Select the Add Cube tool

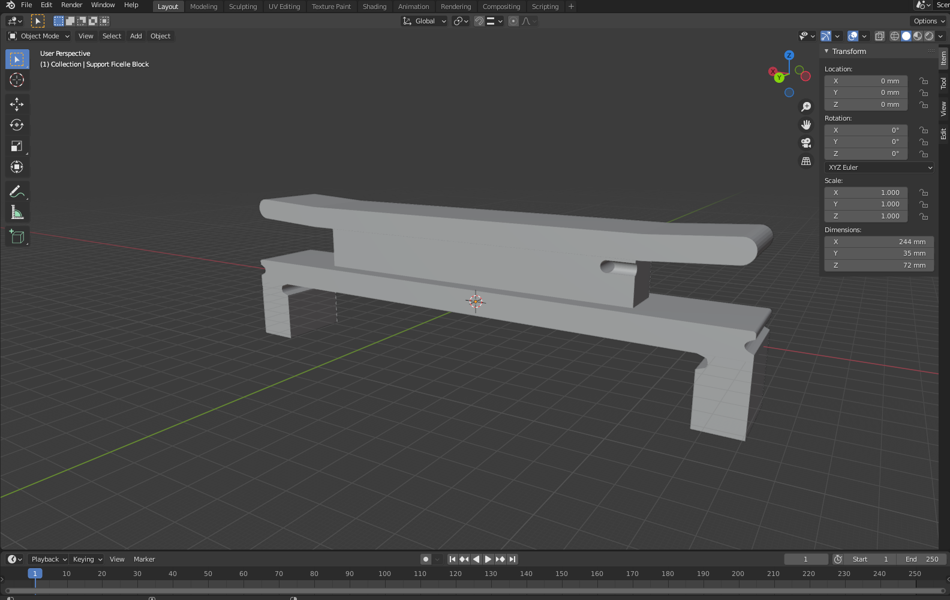tap(17, 237)
